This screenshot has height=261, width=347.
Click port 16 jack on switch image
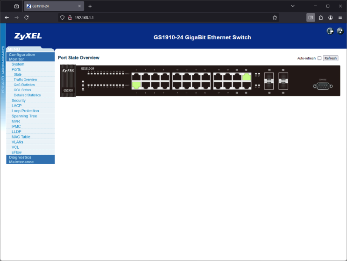tap(205, 77)
